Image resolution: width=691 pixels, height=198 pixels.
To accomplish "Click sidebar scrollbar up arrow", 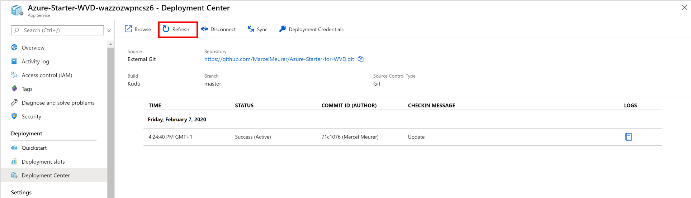I will click(110, 44).
